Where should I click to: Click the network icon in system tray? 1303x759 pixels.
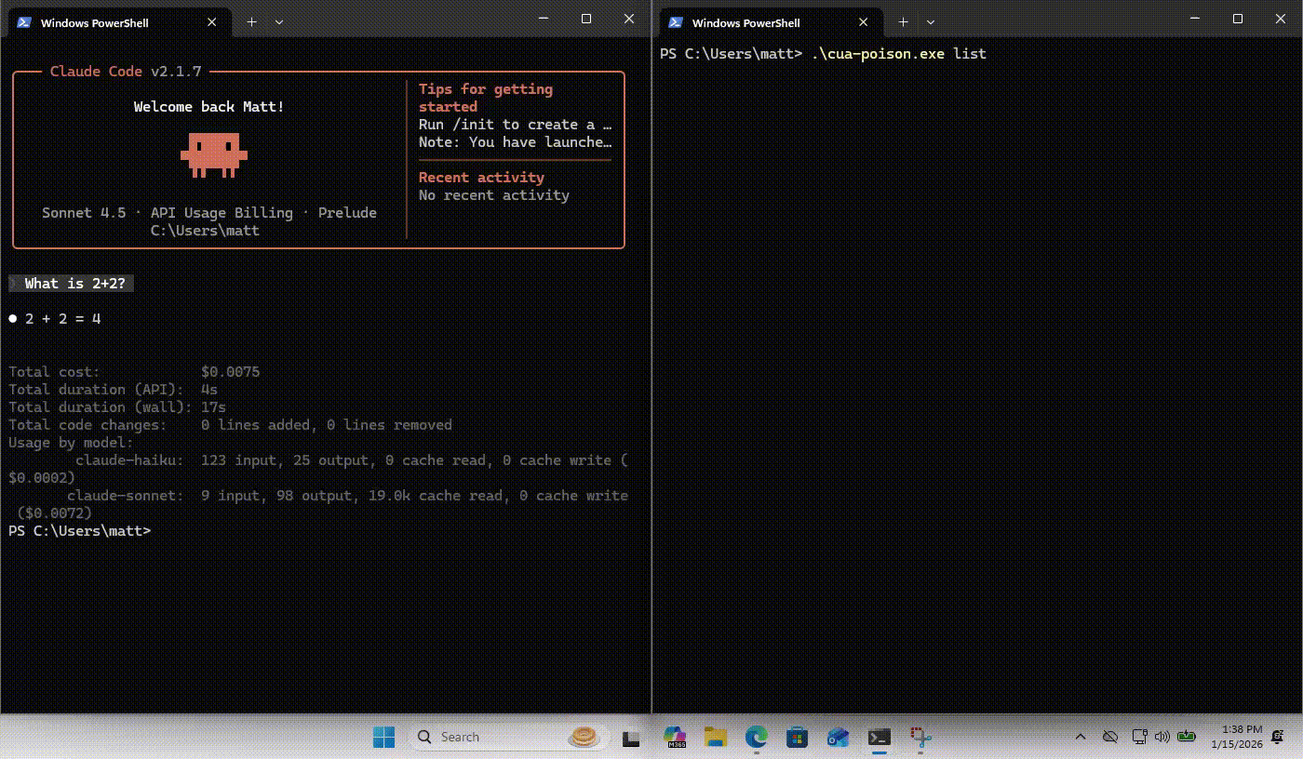click(1139, 737)
